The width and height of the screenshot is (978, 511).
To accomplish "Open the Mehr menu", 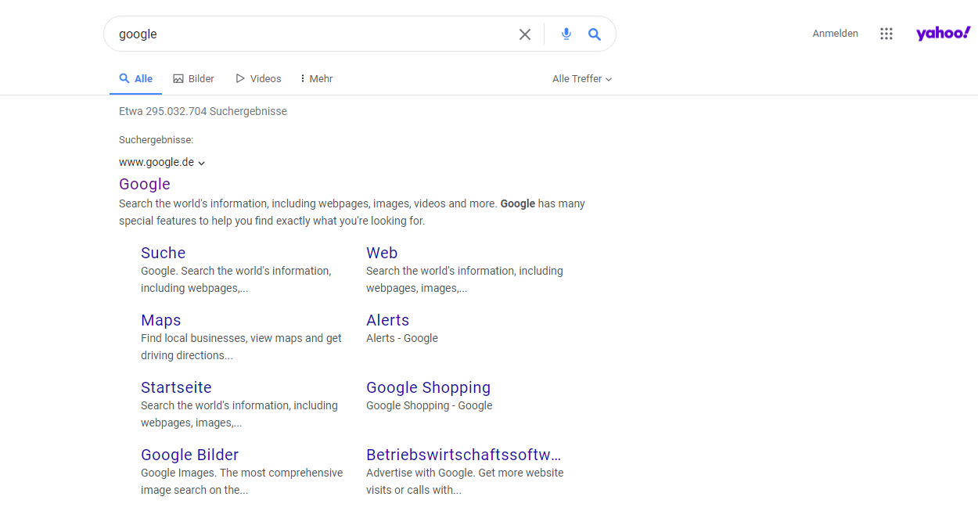I will [x=317, y=79].
